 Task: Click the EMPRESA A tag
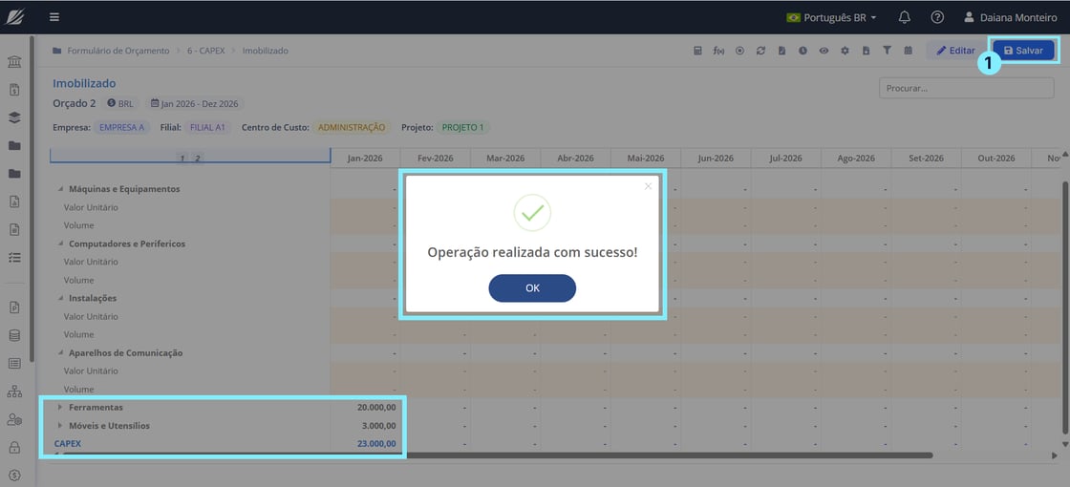click(122, 128)
